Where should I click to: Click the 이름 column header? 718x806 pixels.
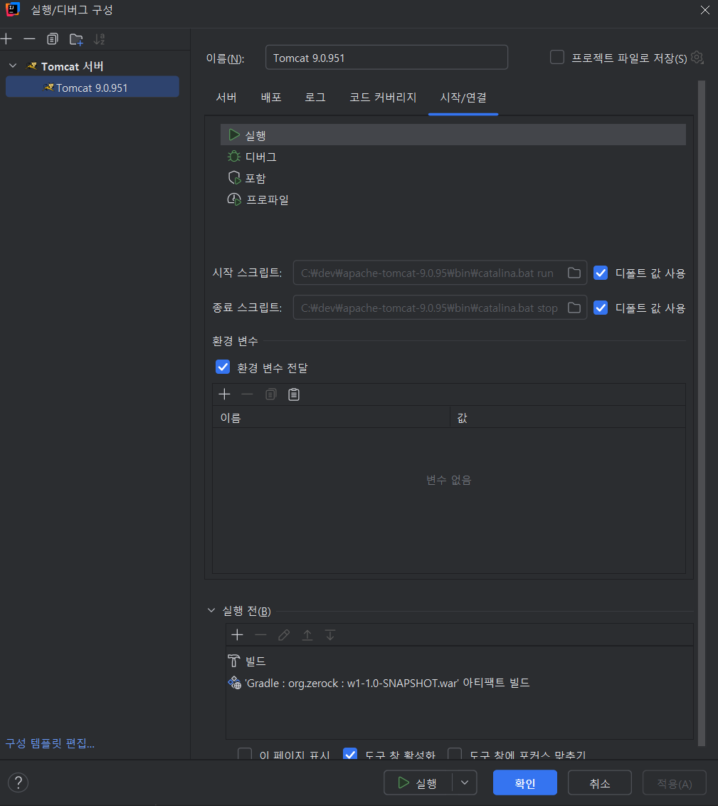coord(332,417)
